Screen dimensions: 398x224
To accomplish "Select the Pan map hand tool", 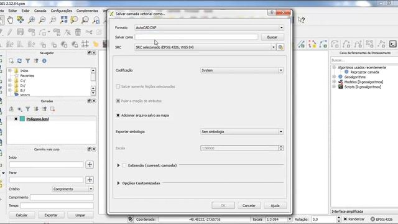I will (10, 19).
